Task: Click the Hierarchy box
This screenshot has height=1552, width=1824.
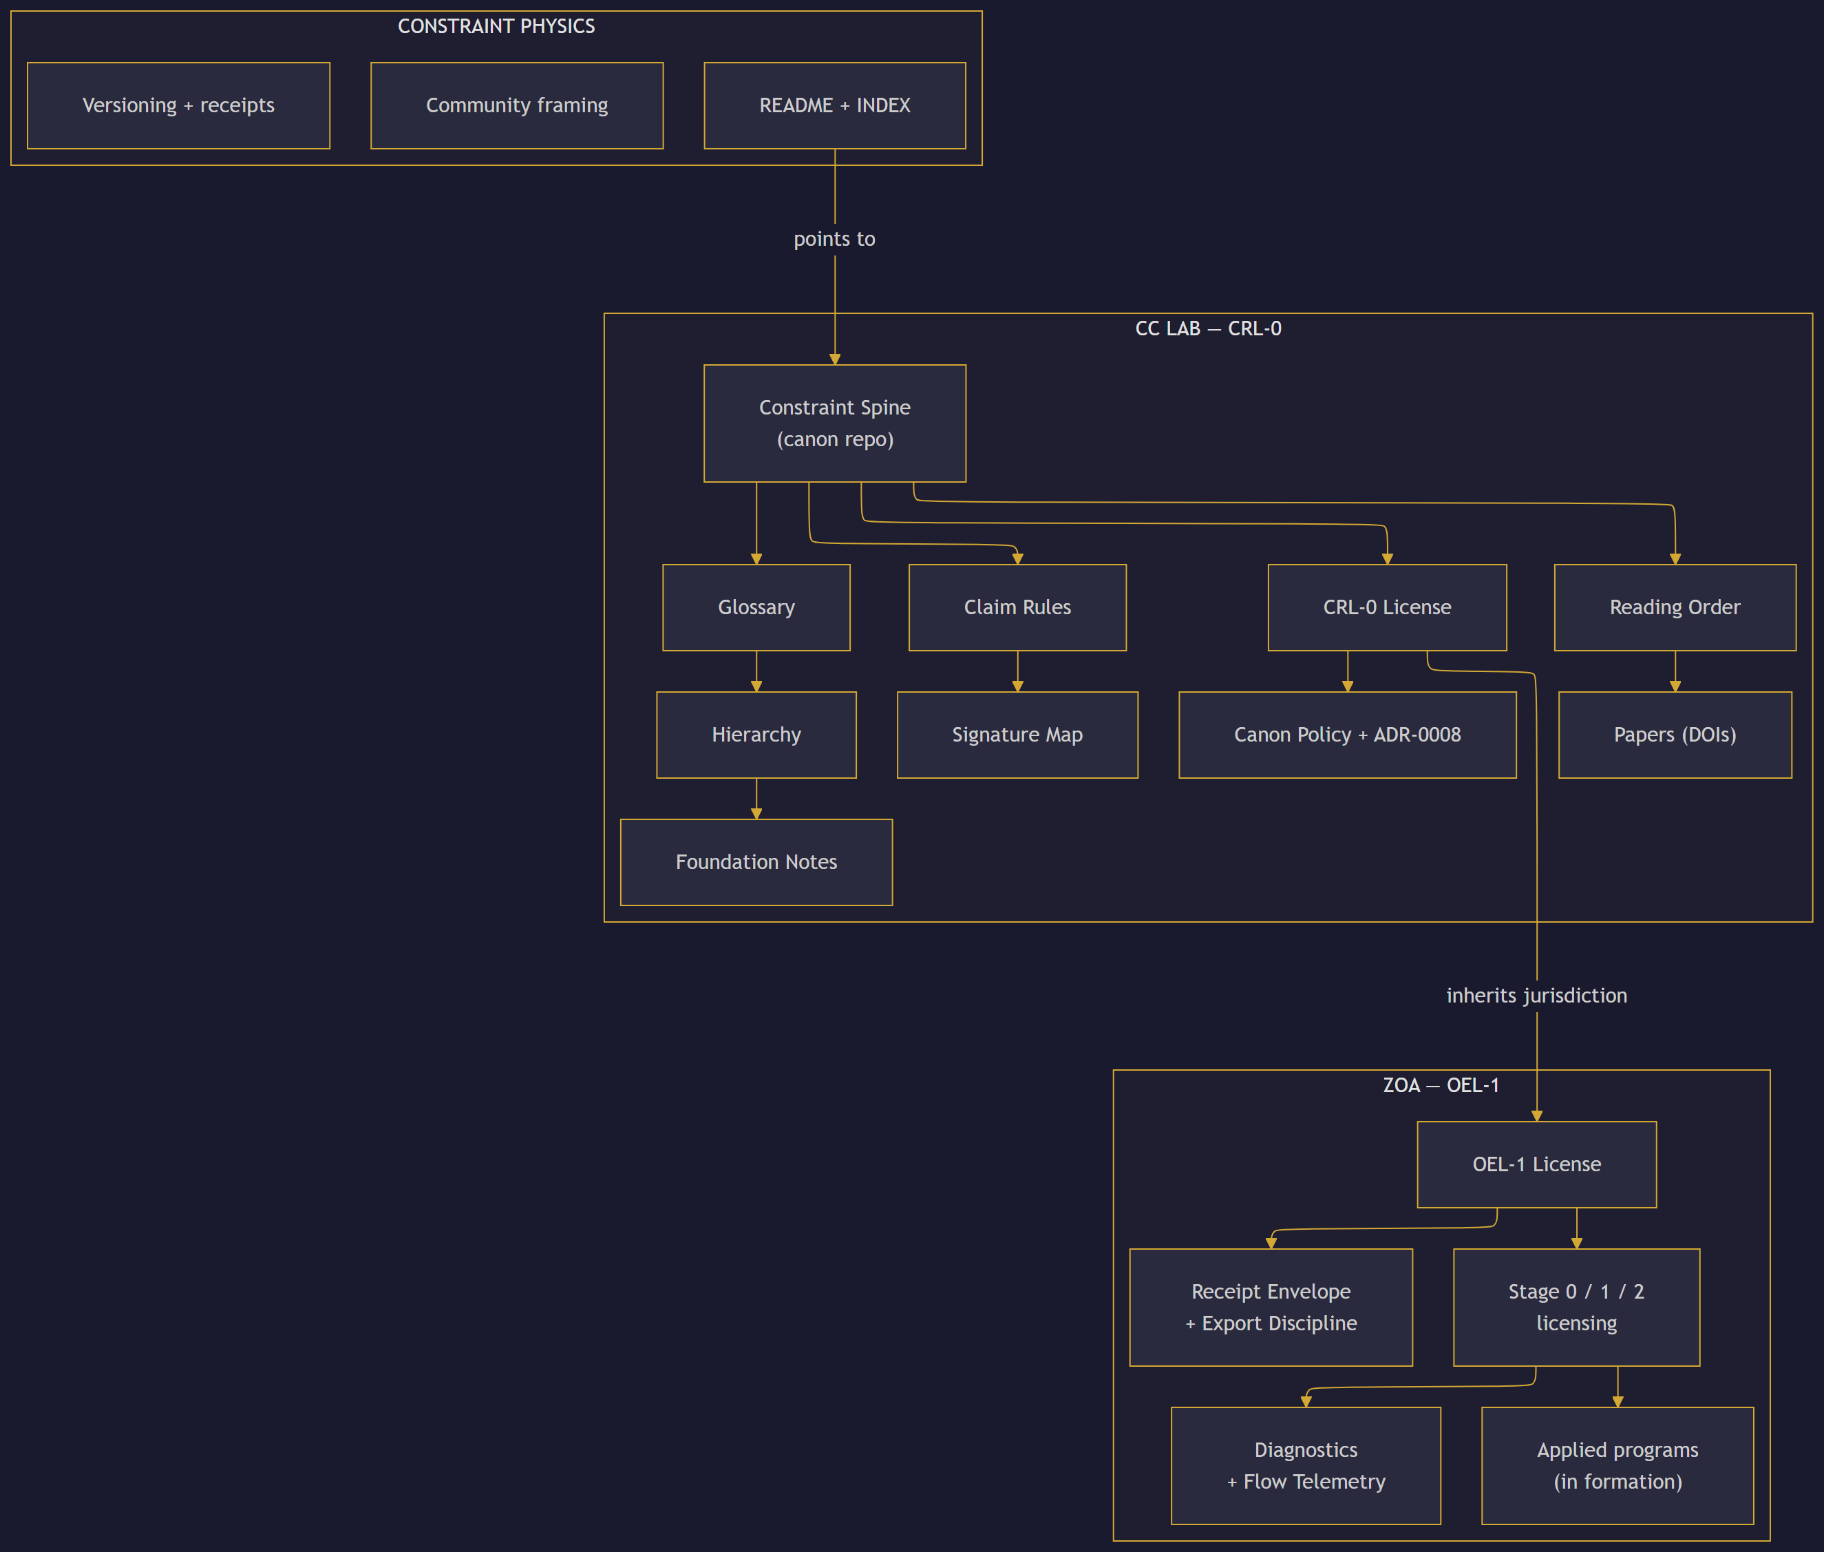Action: [x=756, y=735]
